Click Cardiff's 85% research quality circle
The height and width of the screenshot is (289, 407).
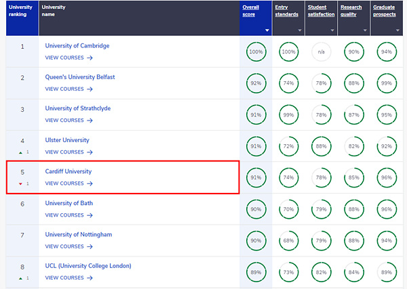pos(354,177)
